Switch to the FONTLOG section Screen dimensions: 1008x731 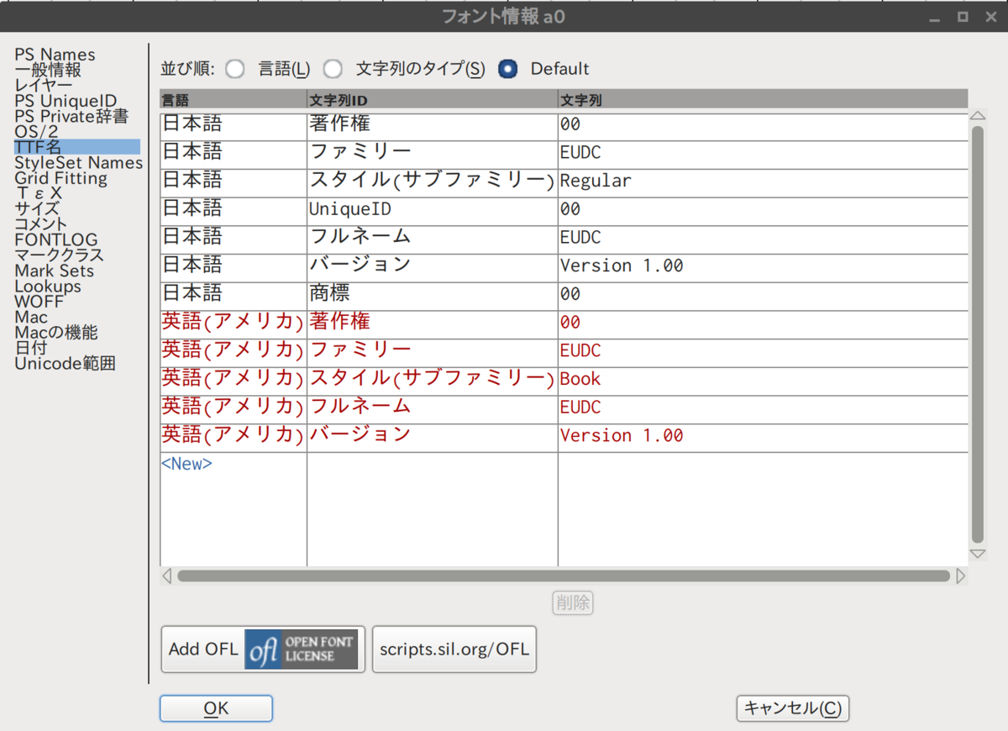[x=55, y=239]
